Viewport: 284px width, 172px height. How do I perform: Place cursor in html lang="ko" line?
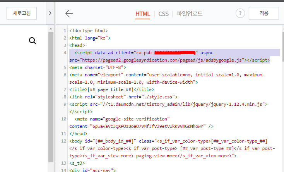pos(90,38)
